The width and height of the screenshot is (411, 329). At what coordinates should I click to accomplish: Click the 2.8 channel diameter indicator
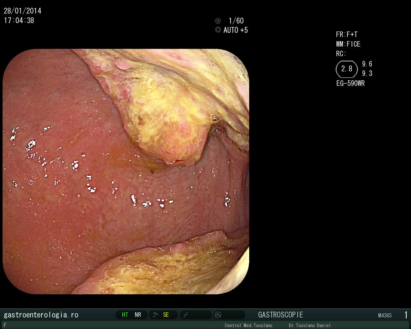tap(347, 69)
